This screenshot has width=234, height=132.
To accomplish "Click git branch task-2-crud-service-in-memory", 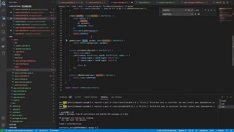I will tap(19, 131).
